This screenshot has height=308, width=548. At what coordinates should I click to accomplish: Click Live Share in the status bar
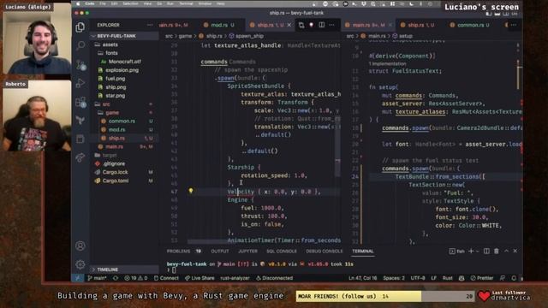[200, 278]
